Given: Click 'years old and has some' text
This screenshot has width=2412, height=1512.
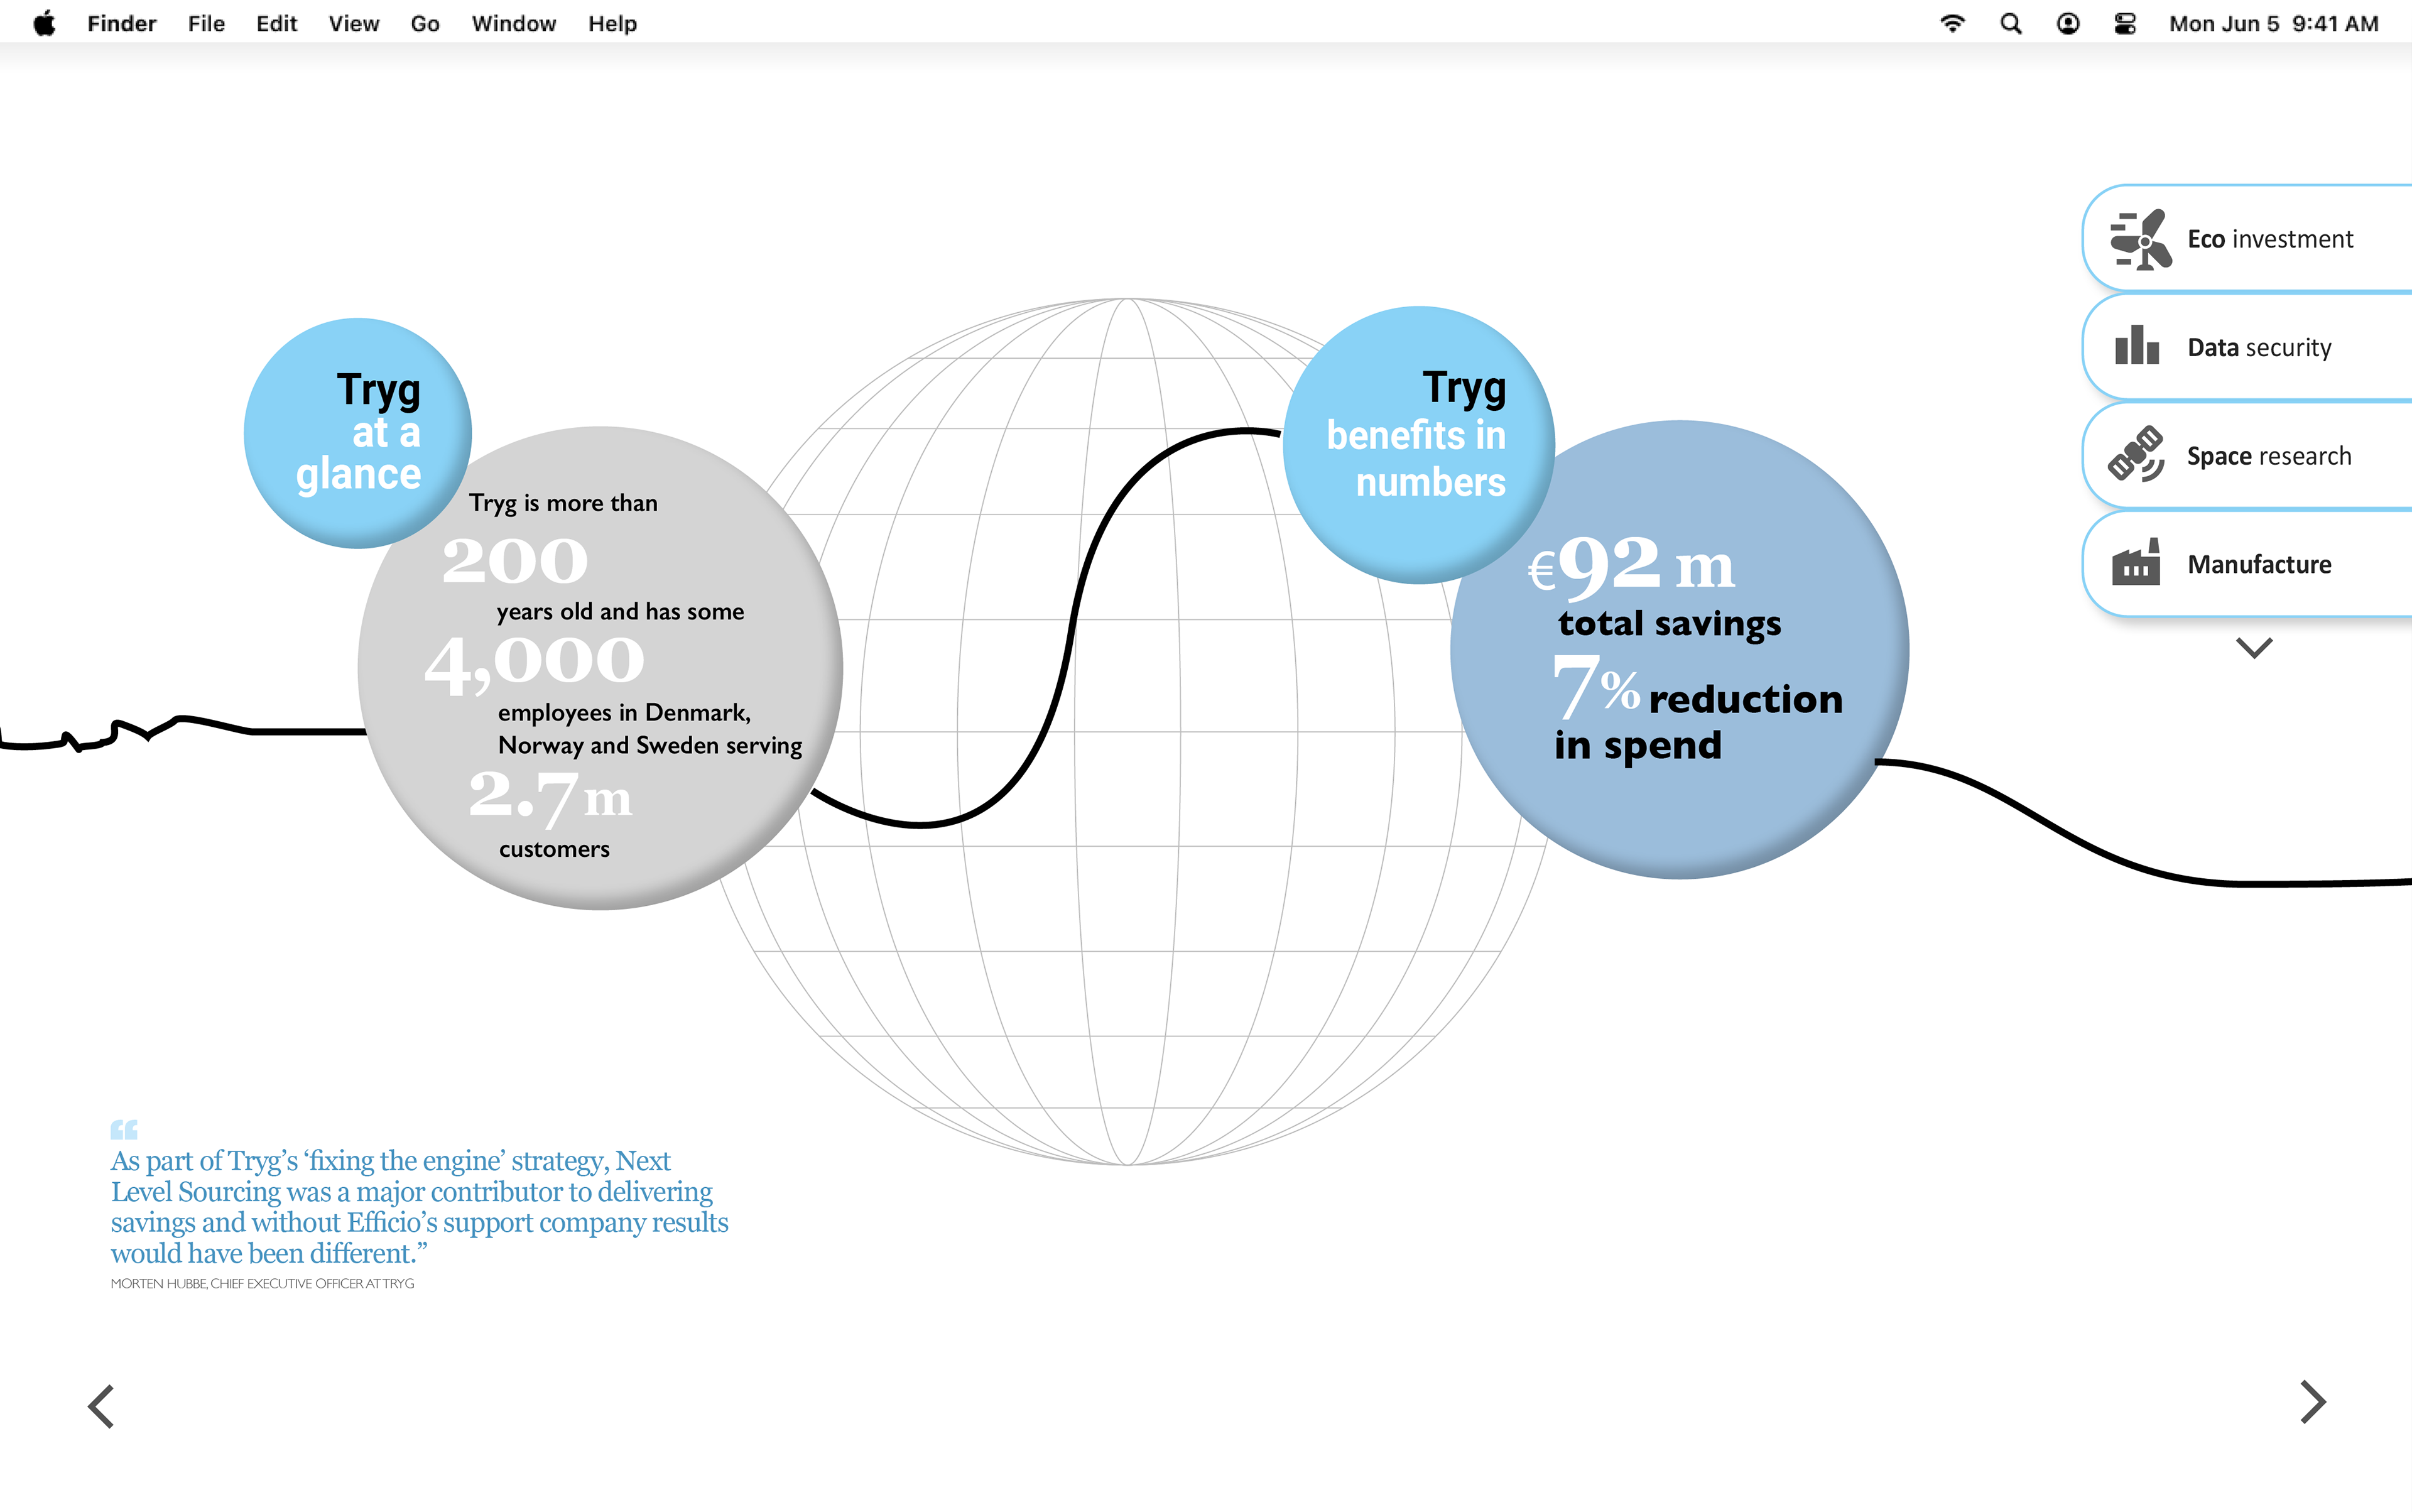Looking at the screenshot, I should (620, 612).
